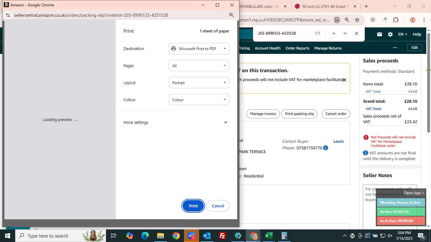Open the Windows Start menu

[x=8, y=236]
